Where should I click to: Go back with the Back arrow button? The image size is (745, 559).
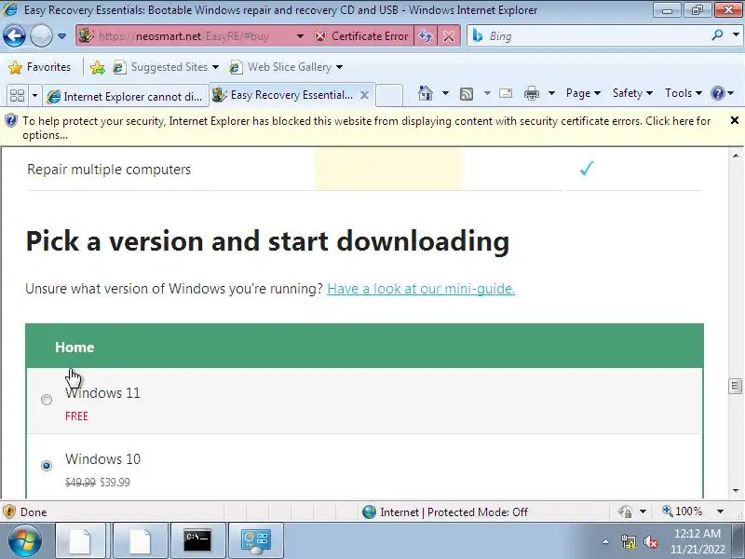pos(14,35)
